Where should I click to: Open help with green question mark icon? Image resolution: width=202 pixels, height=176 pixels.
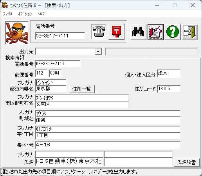173,32
